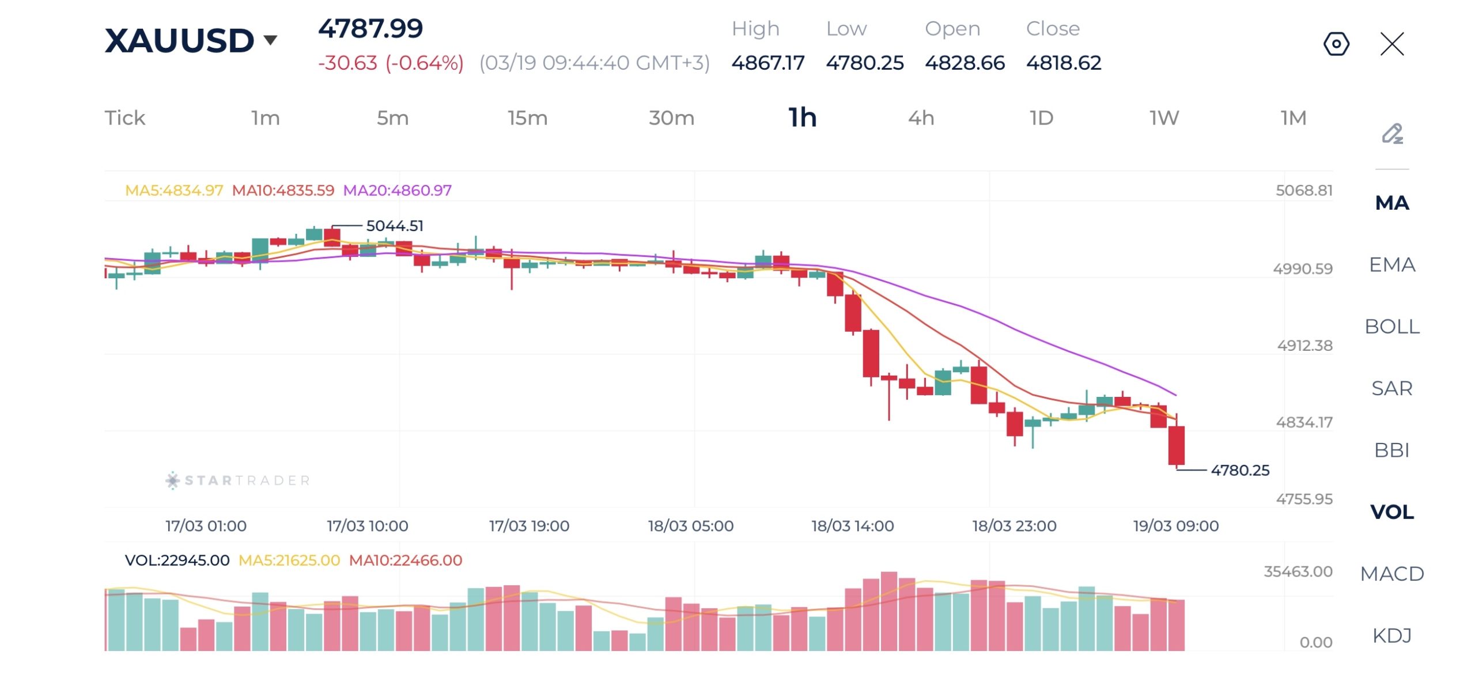Expand the XAUUSD symbol dropdown

(270, 40)
